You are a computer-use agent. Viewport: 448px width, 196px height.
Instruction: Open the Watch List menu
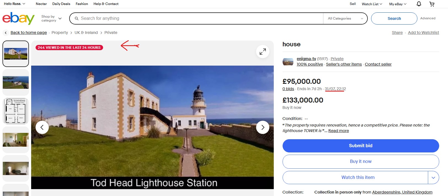[372, 4]
